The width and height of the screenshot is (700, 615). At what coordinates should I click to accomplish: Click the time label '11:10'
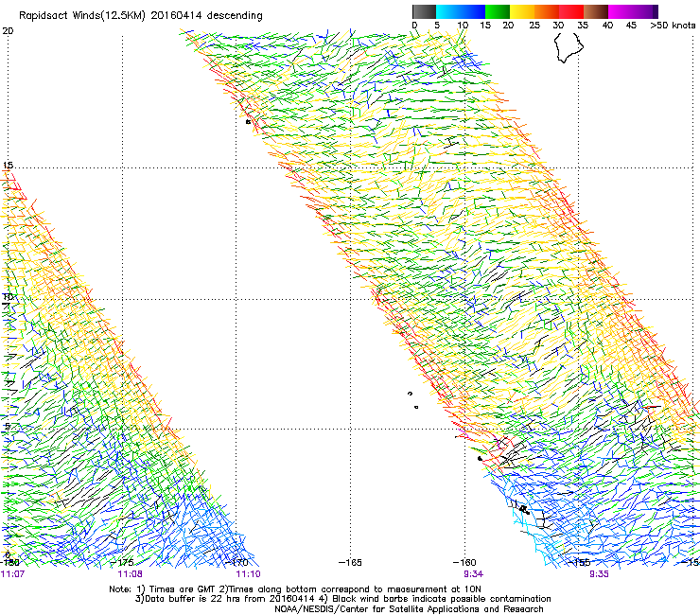tap(248, 574)
